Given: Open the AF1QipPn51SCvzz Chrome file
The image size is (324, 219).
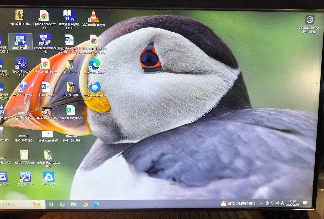Looking at the screenshot, I should (x=45, y=64).
